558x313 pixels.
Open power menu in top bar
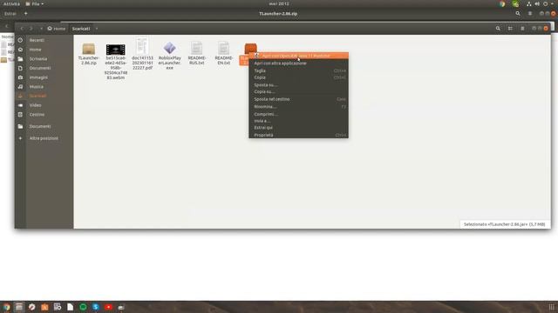[545, 3]
